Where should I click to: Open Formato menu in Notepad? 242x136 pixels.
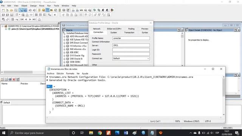pos(70,74)
